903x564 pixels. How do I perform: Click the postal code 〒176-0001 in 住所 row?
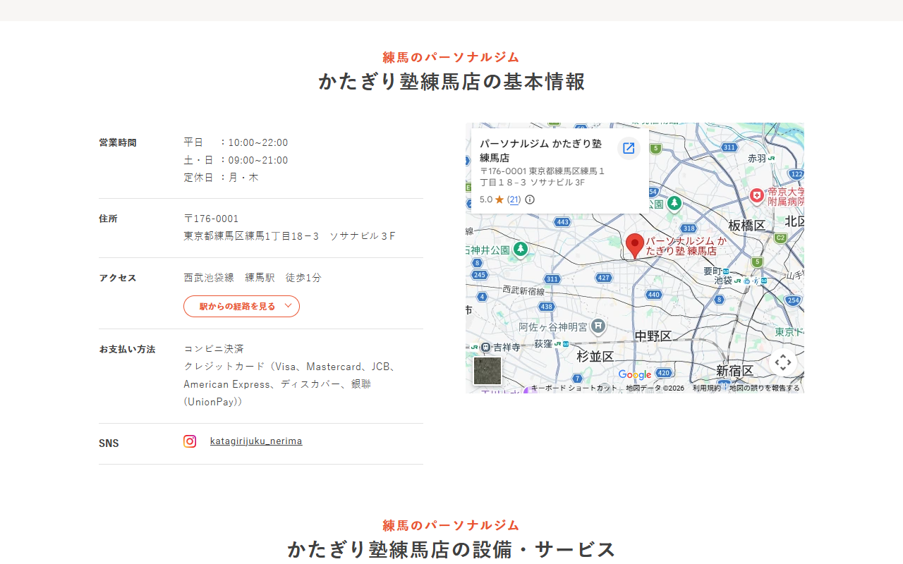[x=212, y=219]
